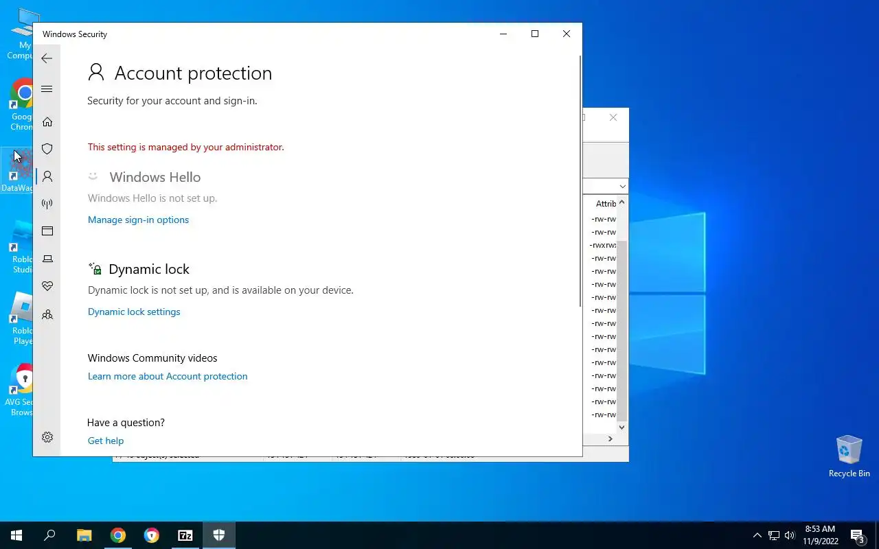Minimize the Windows Security window
The image size is (879, 549).
coord(503,34)
